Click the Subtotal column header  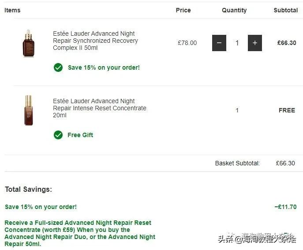coord(285,10)
